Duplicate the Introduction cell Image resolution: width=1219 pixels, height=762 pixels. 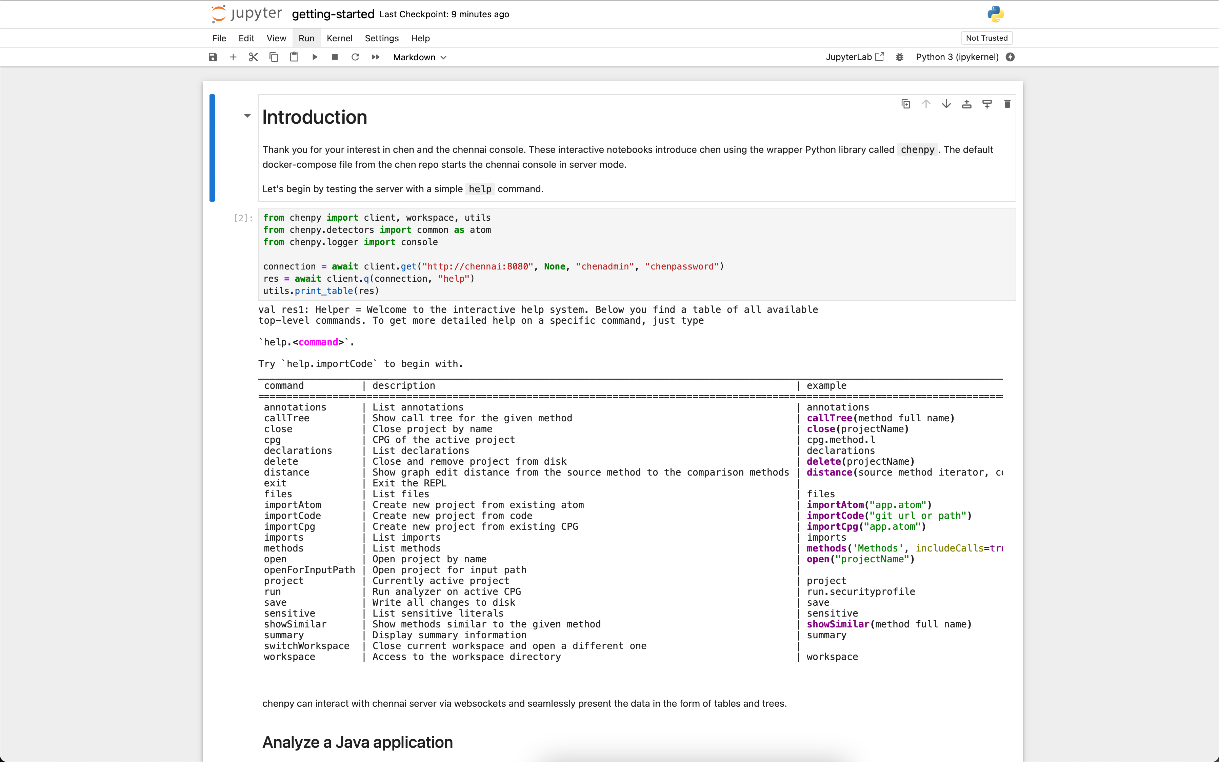[x=905, y=104]
